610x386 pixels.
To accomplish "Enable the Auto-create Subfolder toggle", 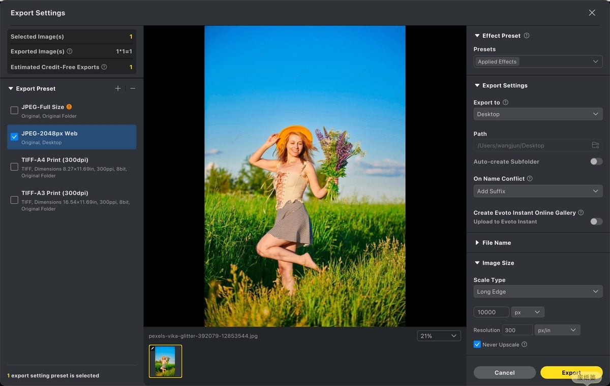I will (x=596, y=162).
